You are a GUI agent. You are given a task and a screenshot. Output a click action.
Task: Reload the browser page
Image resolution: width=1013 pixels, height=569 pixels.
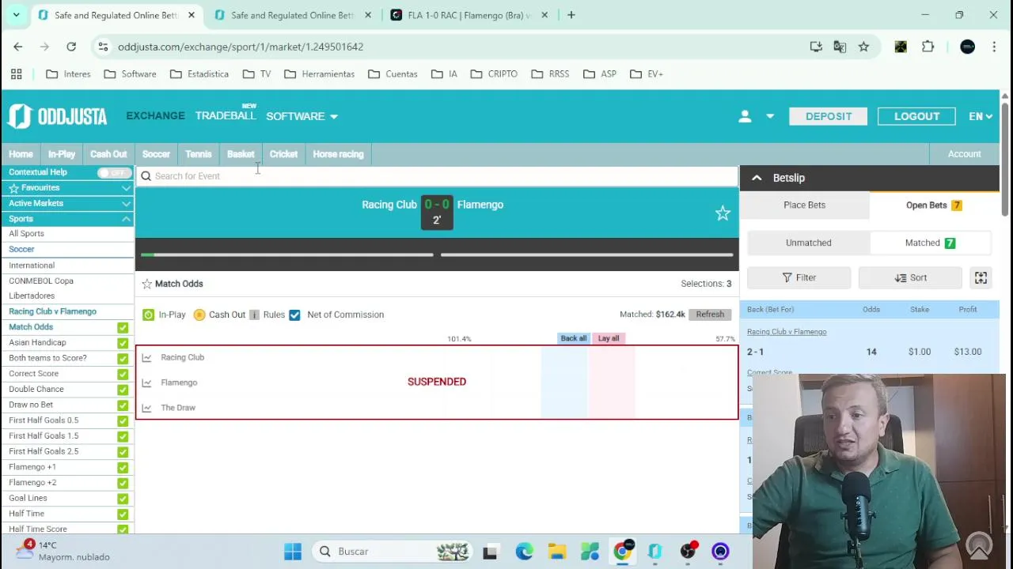pyautogui.click(x=71, y=47)
